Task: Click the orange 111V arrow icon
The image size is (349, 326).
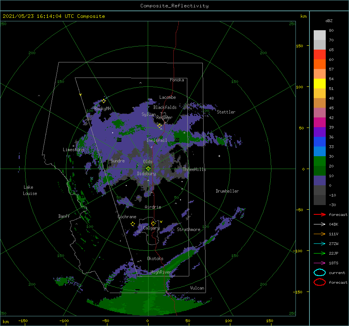Action: pos(320,234)
